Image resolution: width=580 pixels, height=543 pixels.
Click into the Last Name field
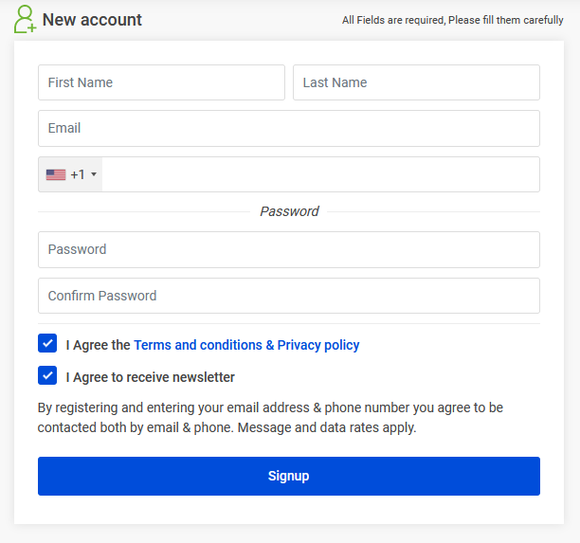[x=416, y=82]
